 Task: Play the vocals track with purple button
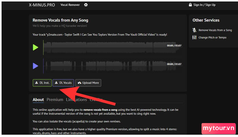point(35,66)
